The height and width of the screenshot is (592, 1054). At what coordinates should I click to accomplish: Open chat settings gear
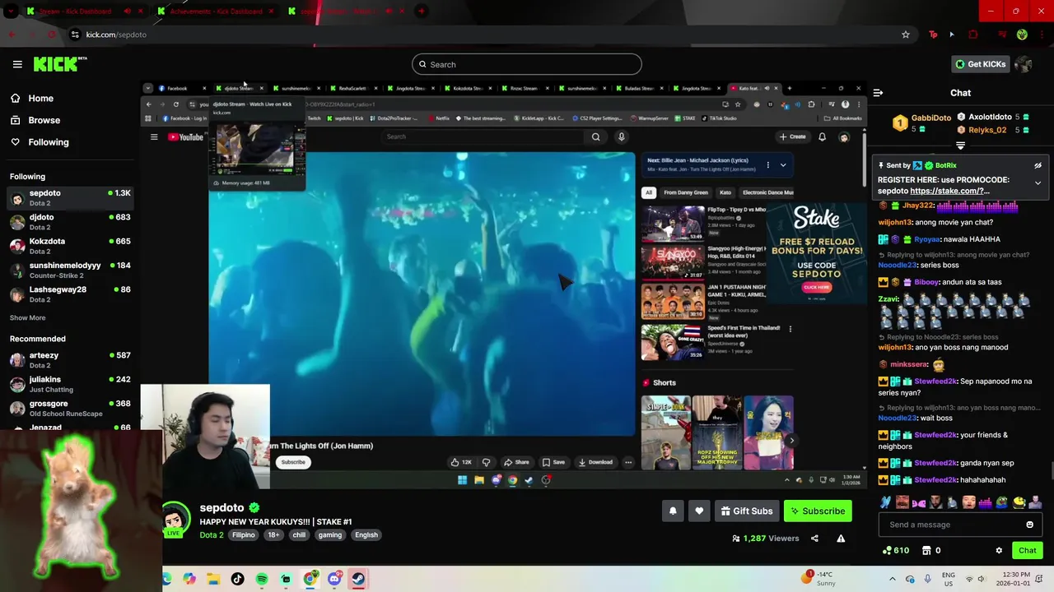click(999, 551)
